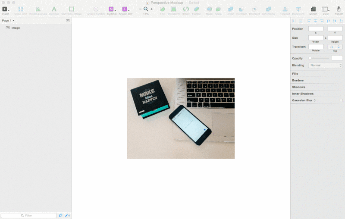Viewport: 345px width, 219px height.
Task: Open the Page 1 dropdown
Action: coord(8,20)
